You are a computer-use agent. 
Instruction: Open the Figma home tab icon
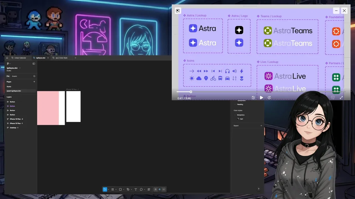tap(7, 58)
